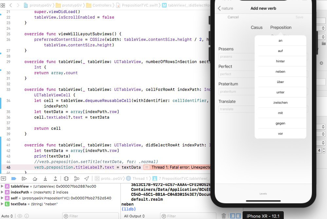Click the variables view Filter field
The height and width of the screenshot is (219, 327).
coord(90,216)
